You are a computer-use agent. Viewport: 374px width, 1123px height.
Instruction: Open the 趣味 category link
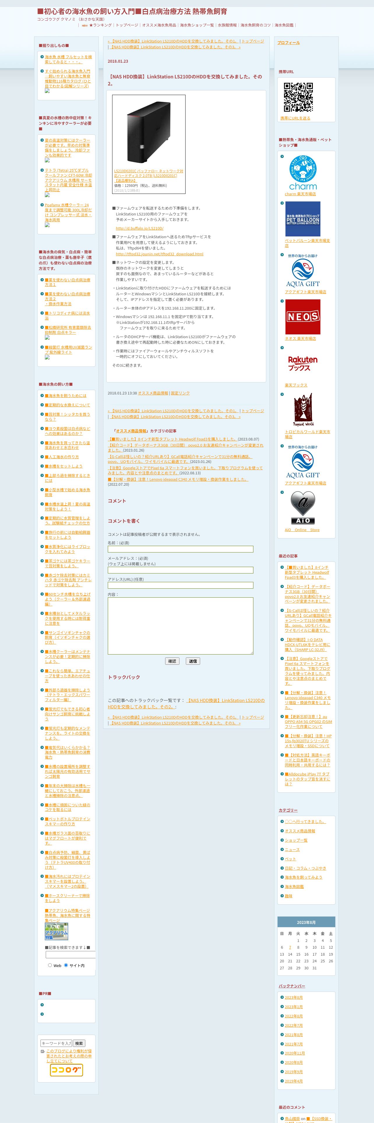(289, 896)
